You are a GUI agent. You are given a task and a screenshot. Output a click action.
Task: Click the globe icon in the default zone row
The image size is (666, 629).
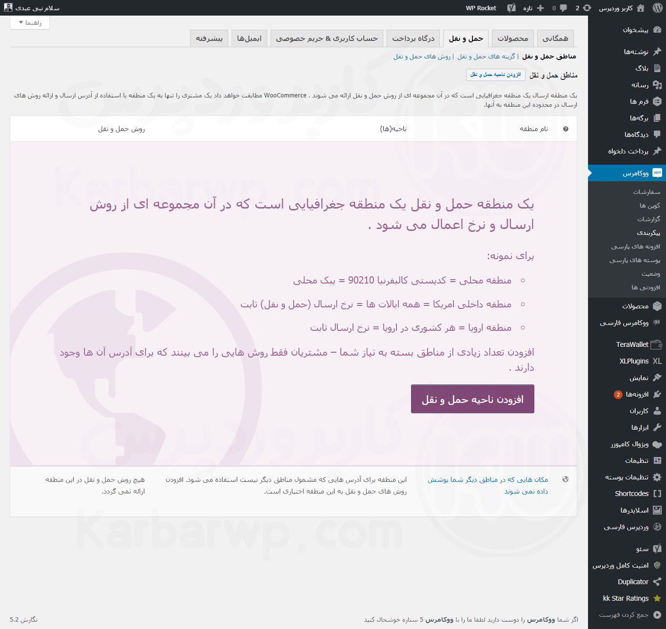[x=566, y=479]
